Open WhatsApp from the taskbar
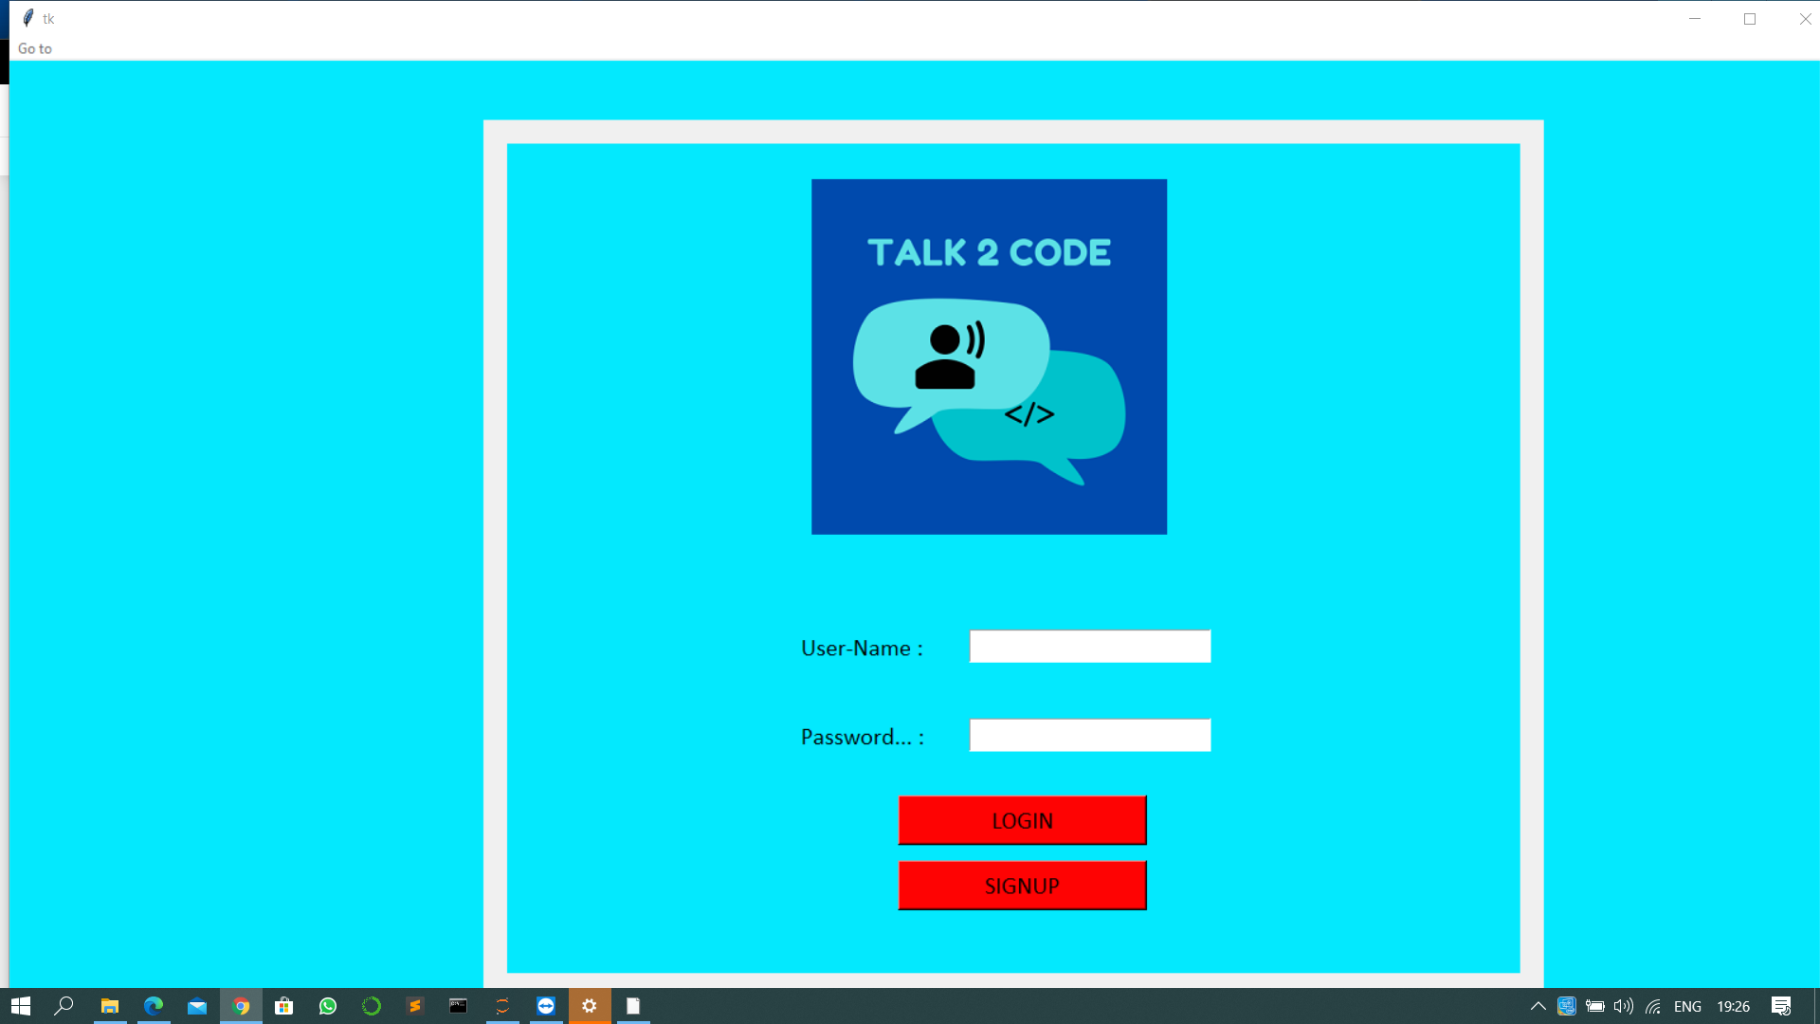1820x1024 pixels. (x=328, y=1006)
